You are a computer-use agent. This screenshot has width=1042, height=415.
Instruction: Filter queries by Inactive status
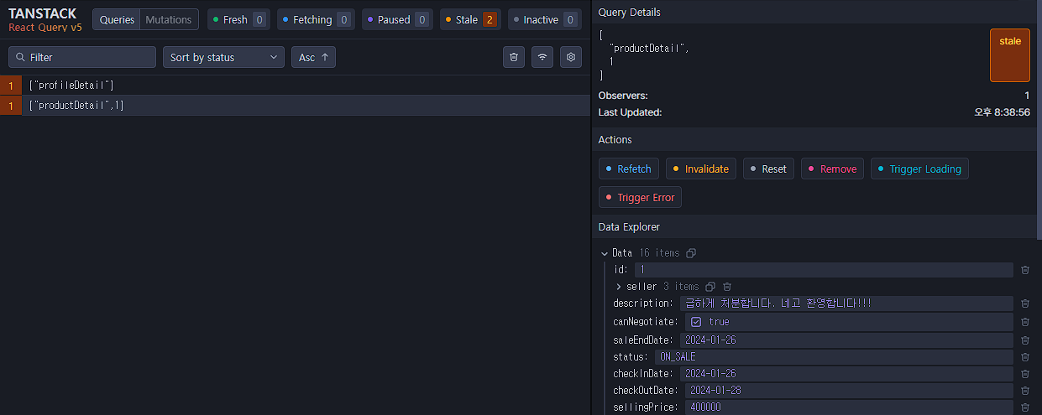(544, 19)
